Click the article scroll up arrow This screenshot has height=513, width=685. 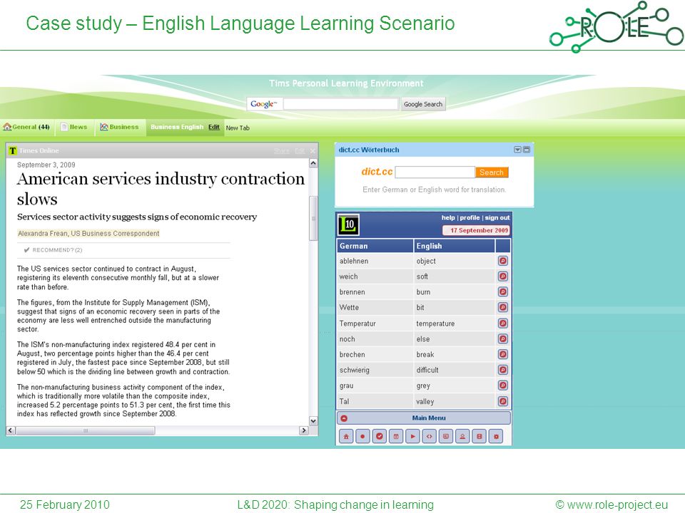click(313, 163)
